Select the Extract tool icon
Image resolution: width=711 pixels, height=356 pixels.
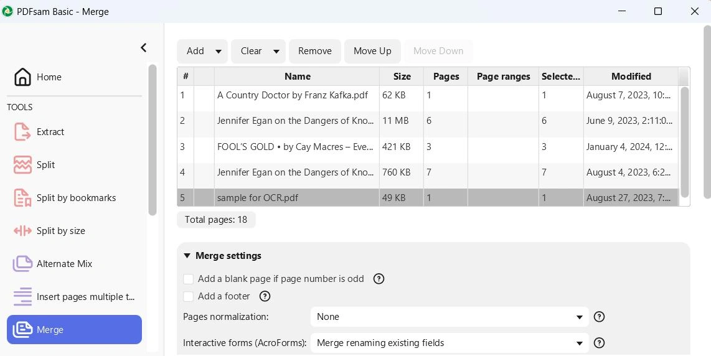click(x=22, y=132)
